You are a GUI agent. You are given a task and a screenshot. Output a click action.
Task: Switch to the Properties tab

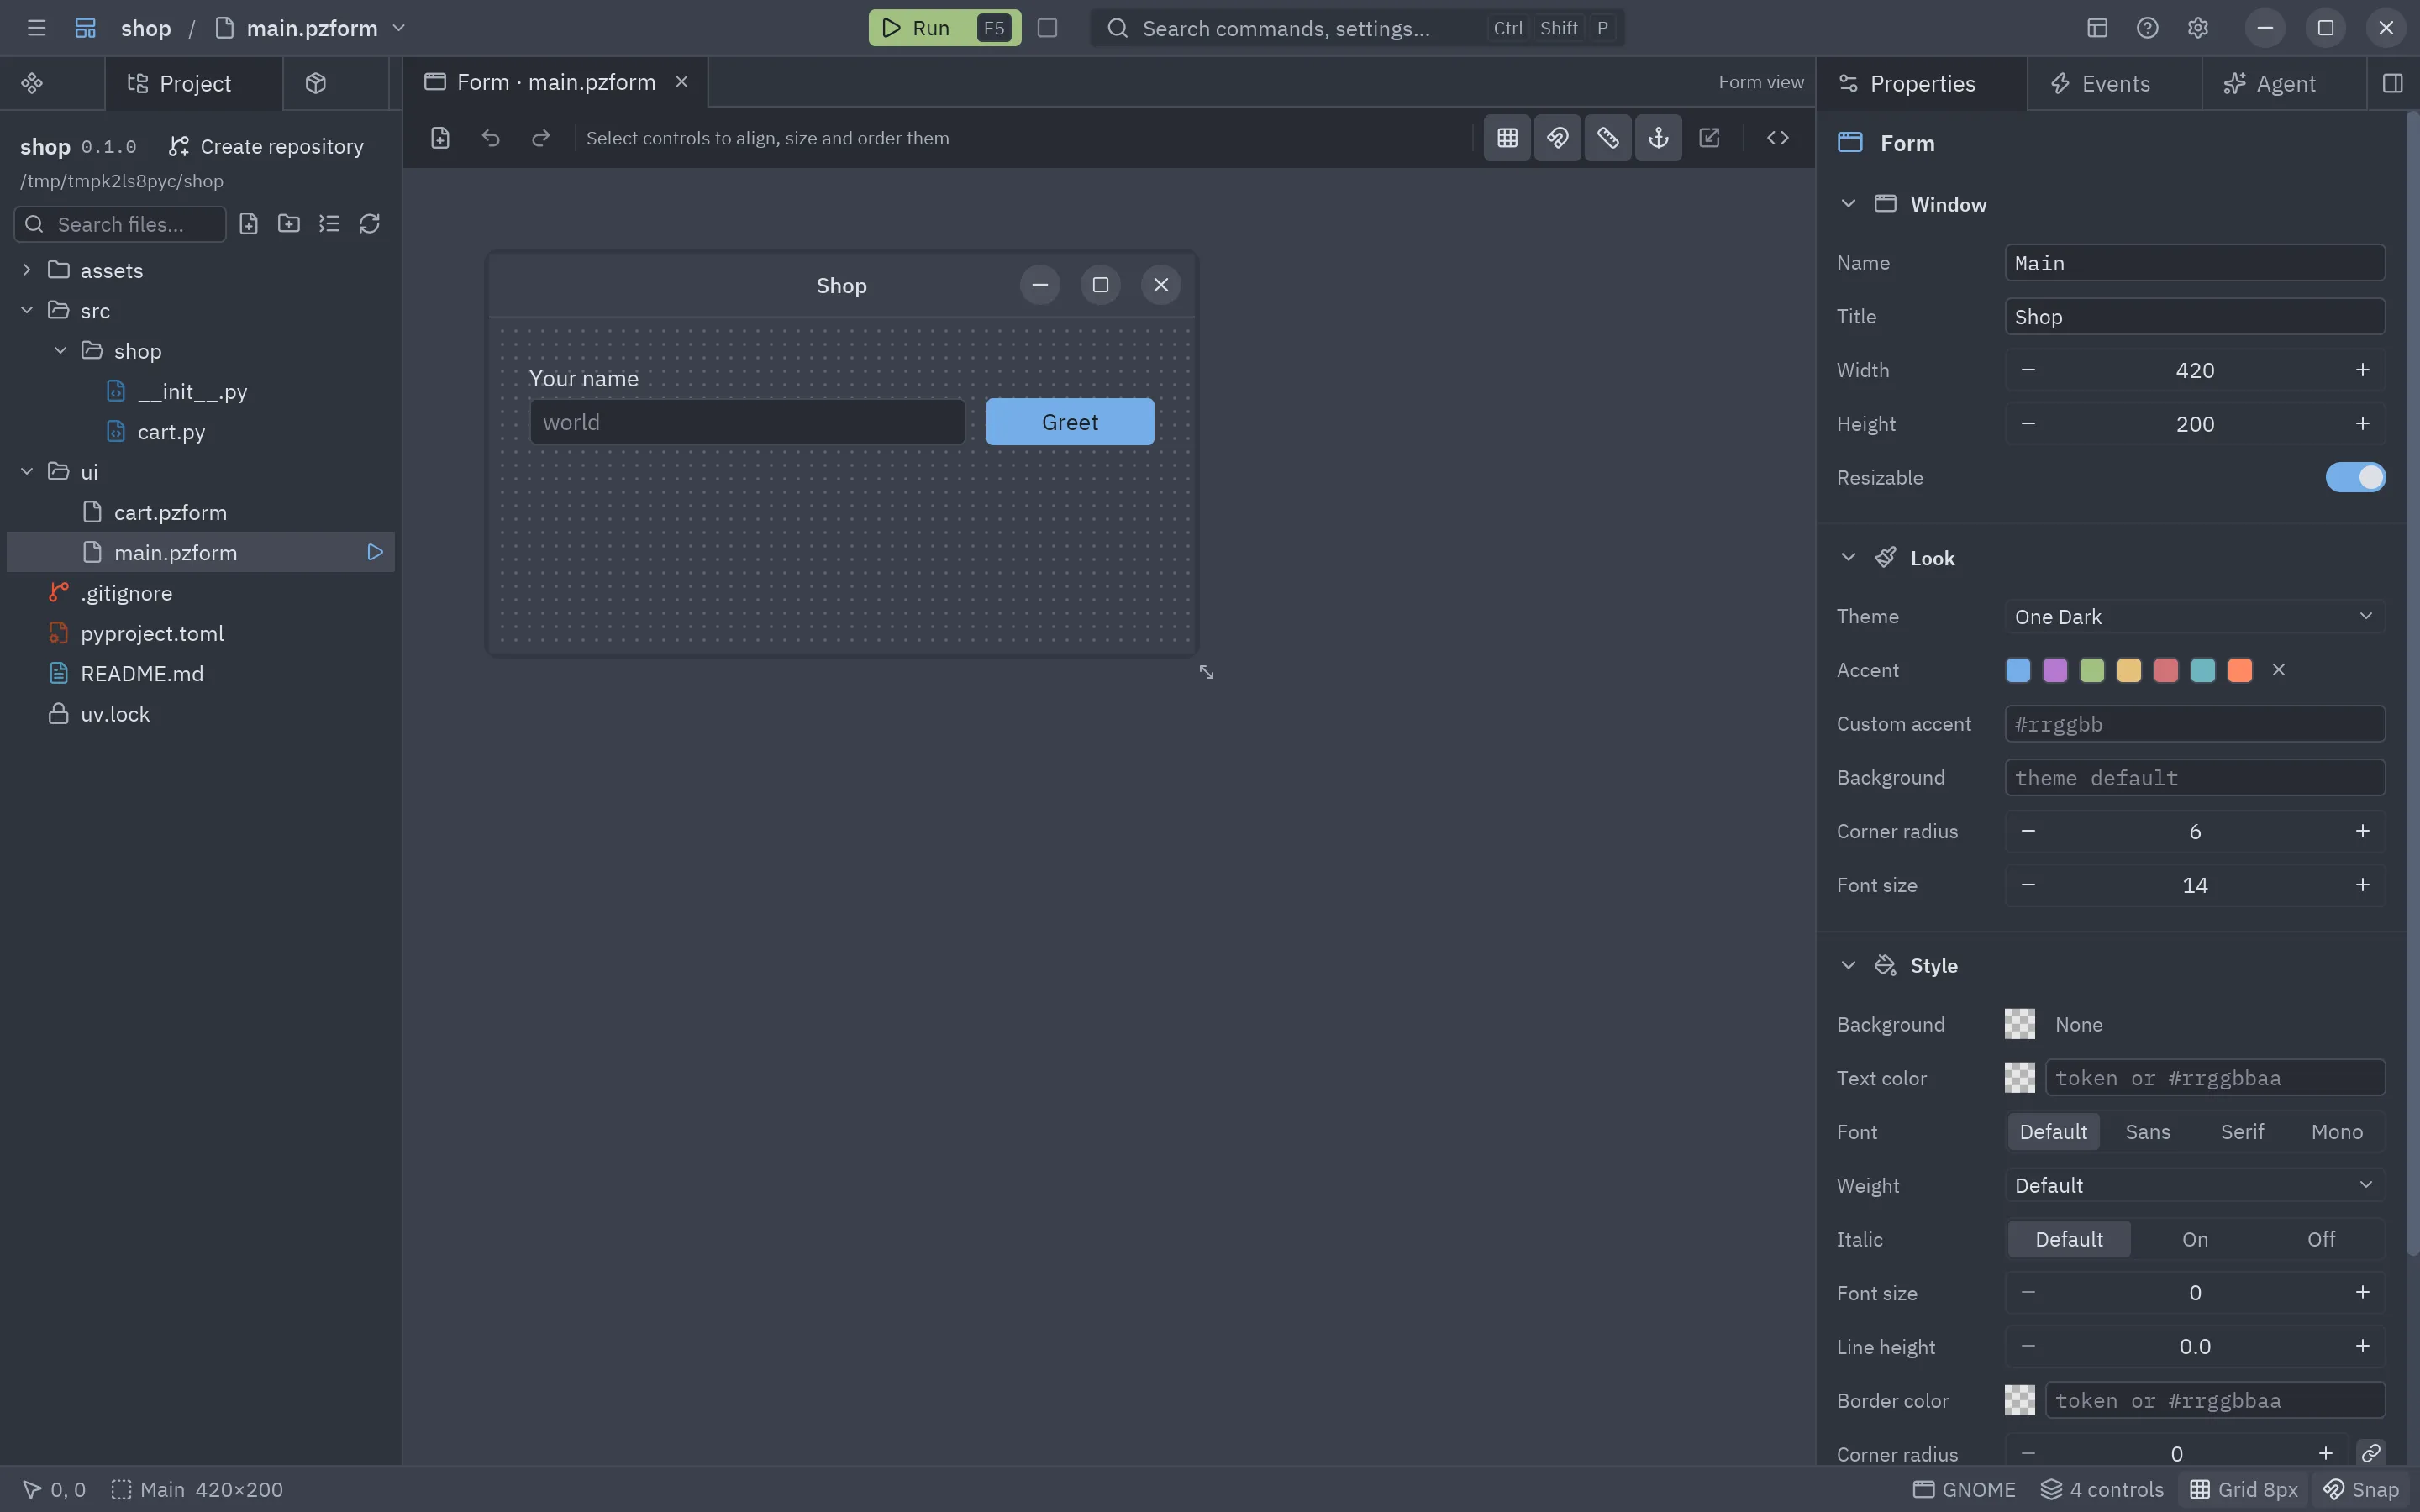pyautogui.click(x=1921, y=83)
